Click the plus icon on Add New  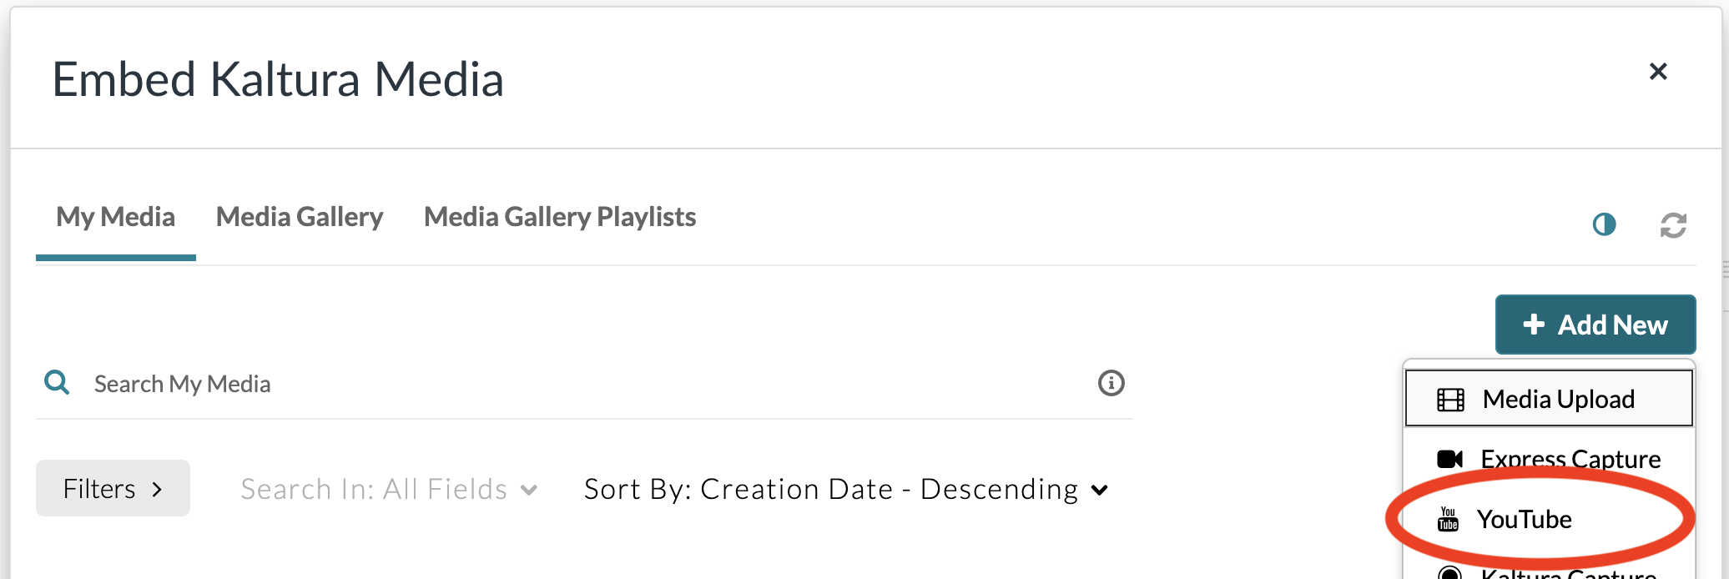(1534, 325)
